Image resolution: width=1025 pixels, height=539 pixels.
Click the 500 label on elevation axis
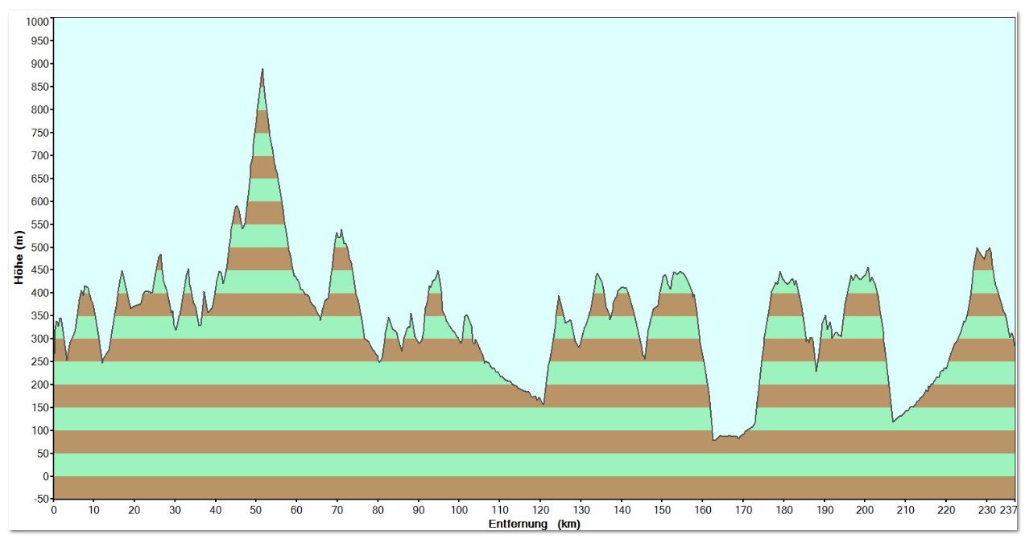click(x=39, y=247)
